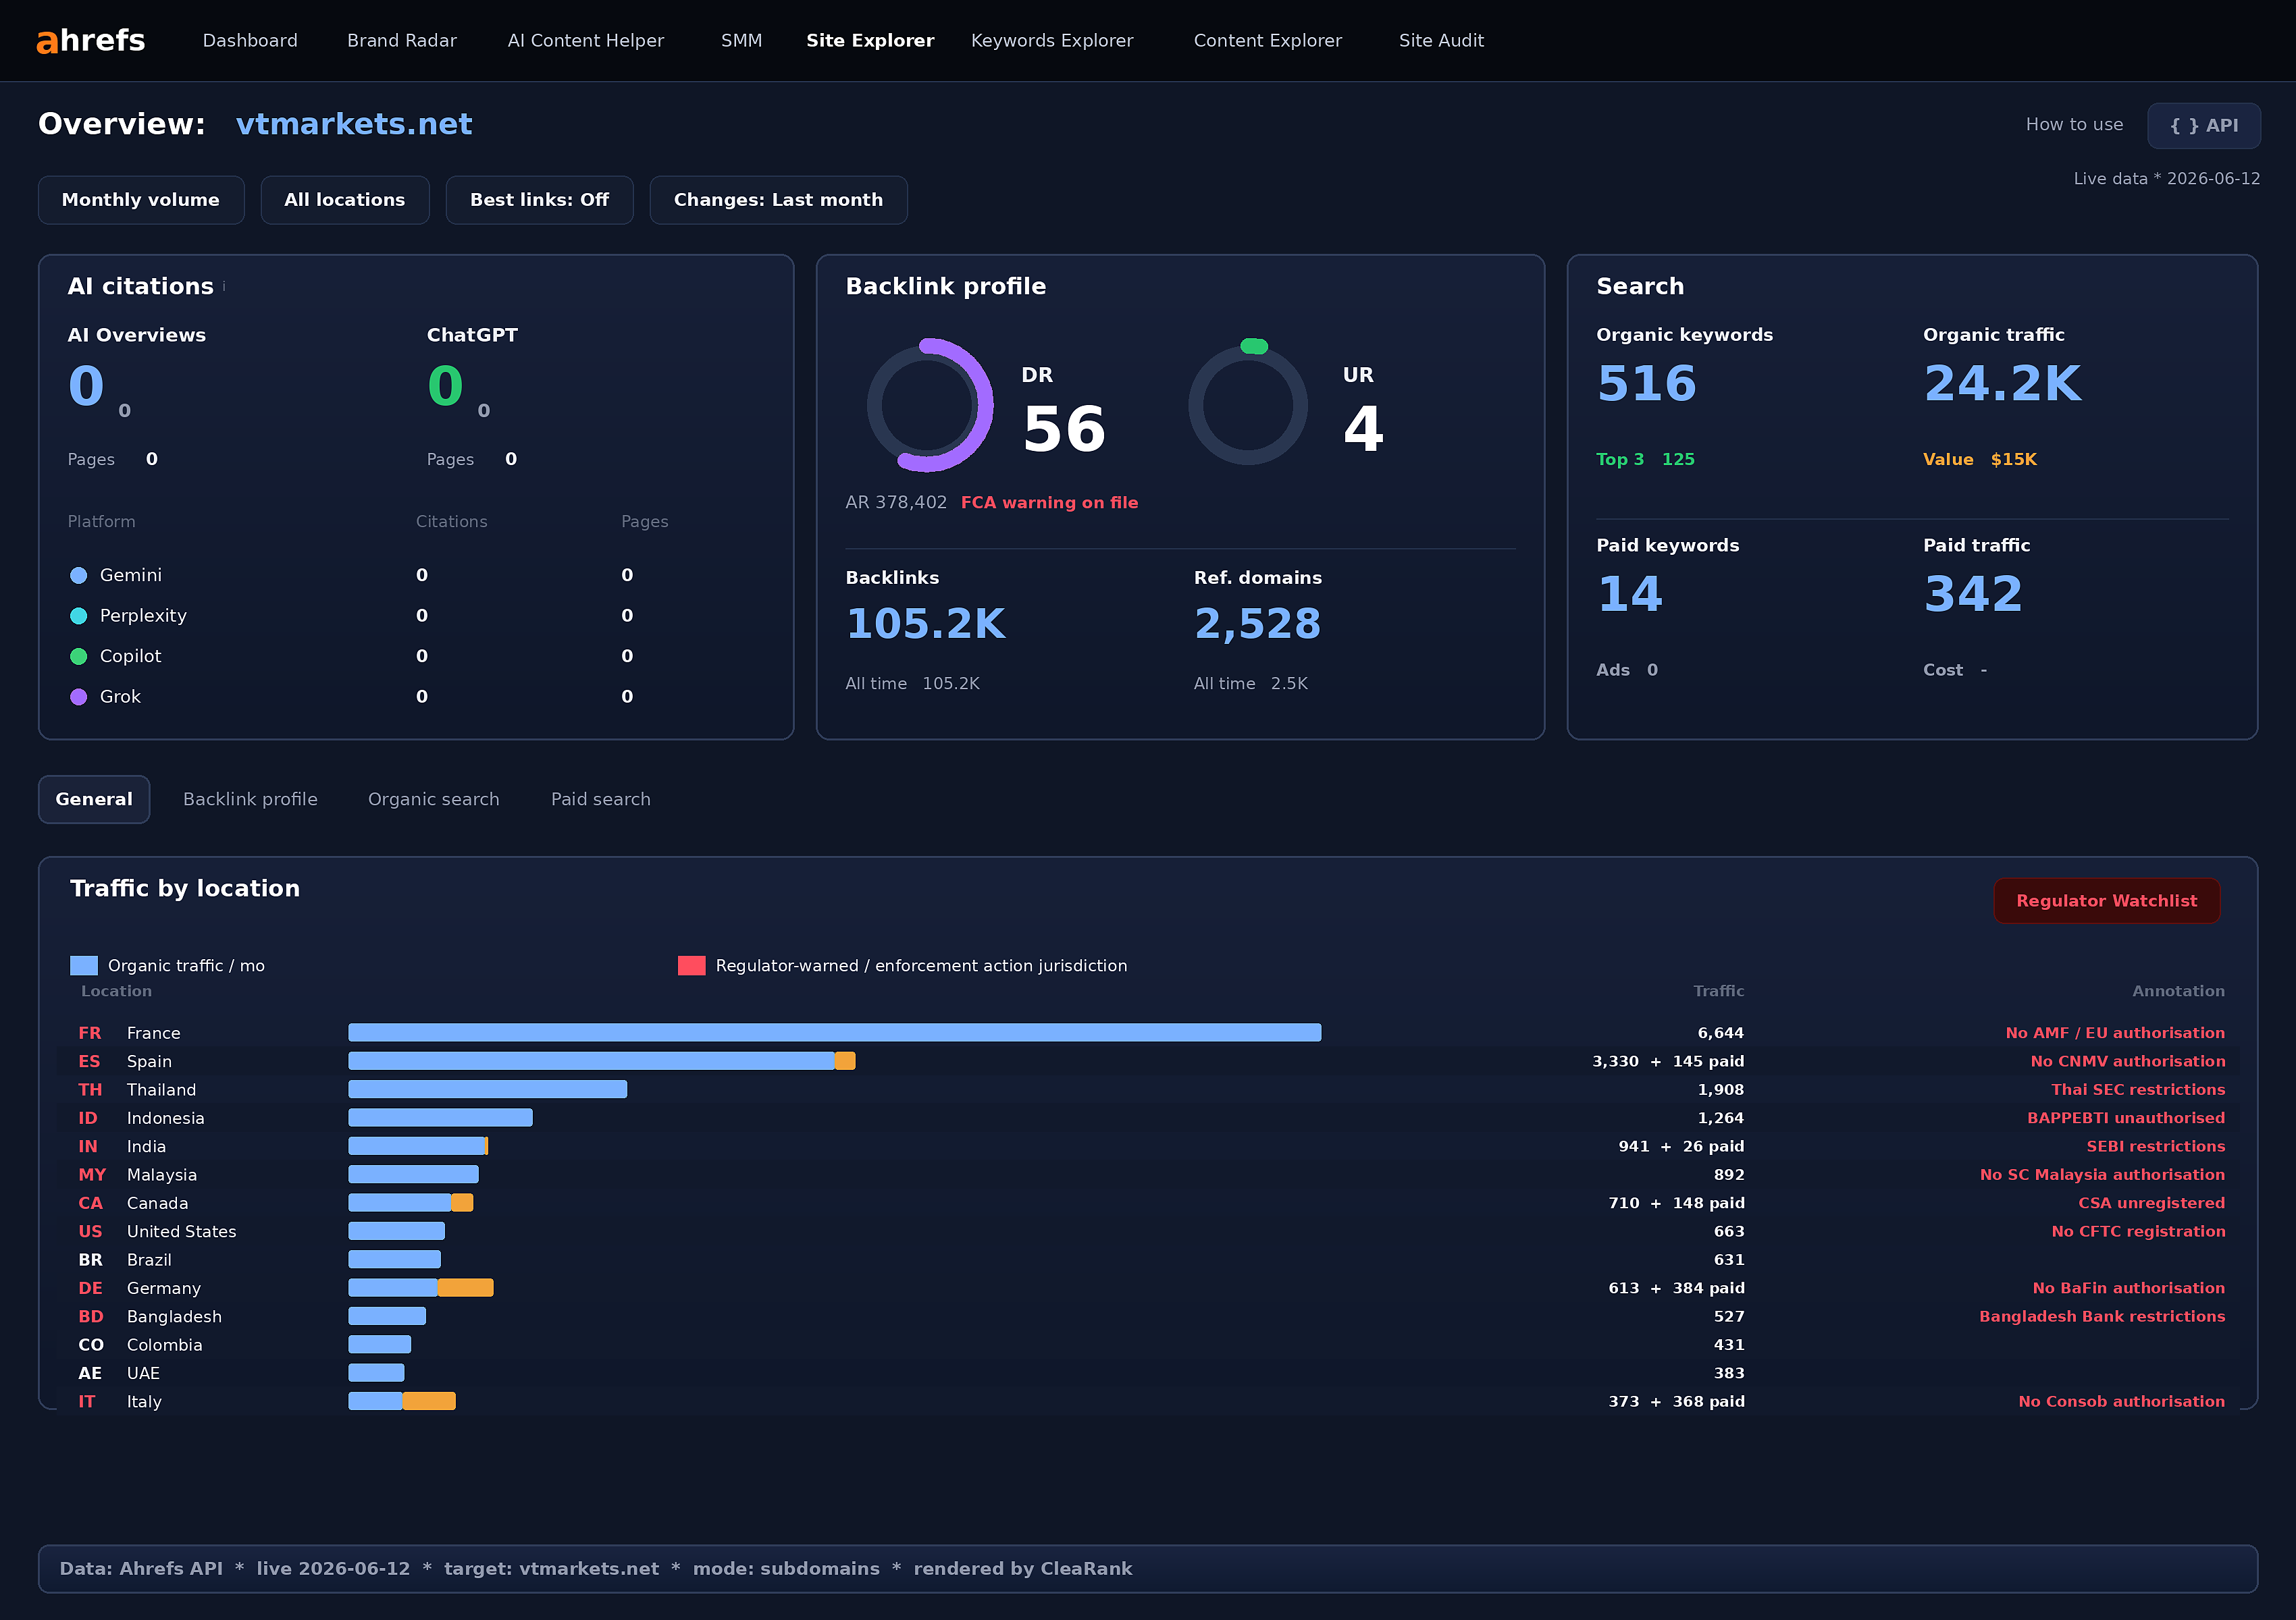Click the AI citations info icon
Image resolution: width=2296 pixels, height=1620 pixels.
point(224,287)
